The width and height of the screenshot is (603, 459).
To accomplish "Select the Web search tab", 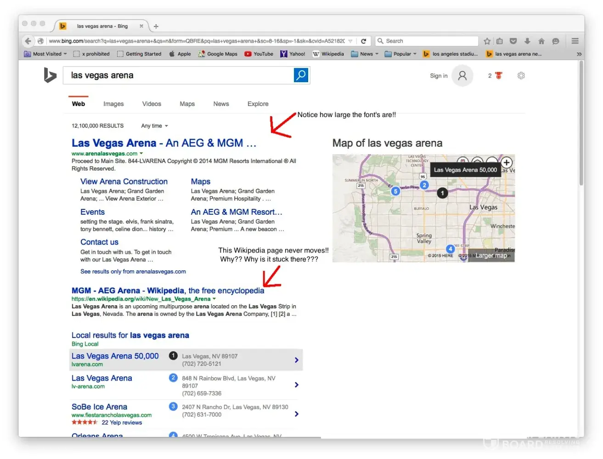I will point(79,104).
